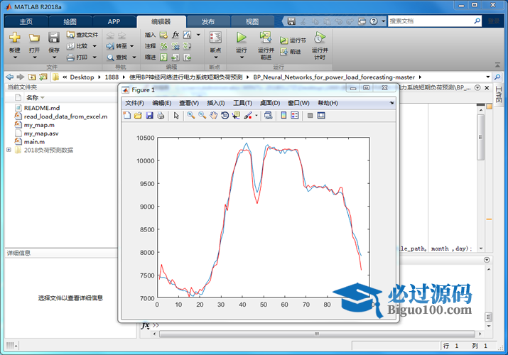Print the figure with the printer icon
The image size is (508, 355).
click(161, 116)
